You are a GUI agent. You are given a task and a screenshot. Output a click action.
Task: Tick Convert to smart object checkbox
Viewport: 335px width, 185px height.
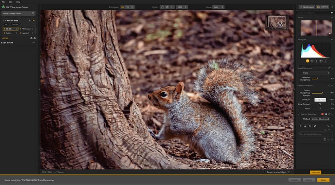coord(264,172)
